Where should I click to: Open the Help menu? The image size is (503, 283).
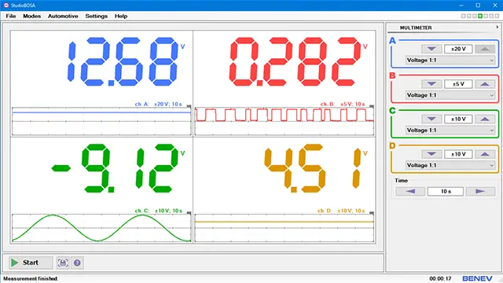point(121,16)
